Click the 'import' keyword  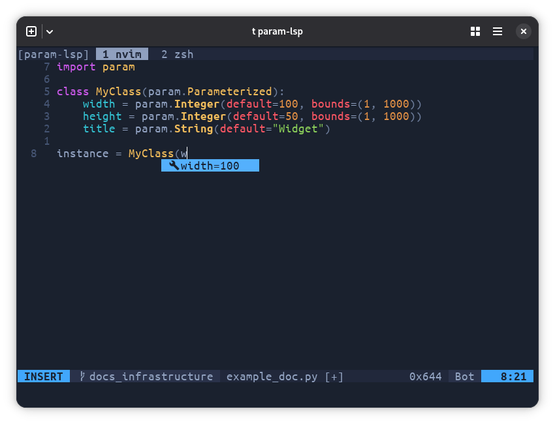(76, 67)
